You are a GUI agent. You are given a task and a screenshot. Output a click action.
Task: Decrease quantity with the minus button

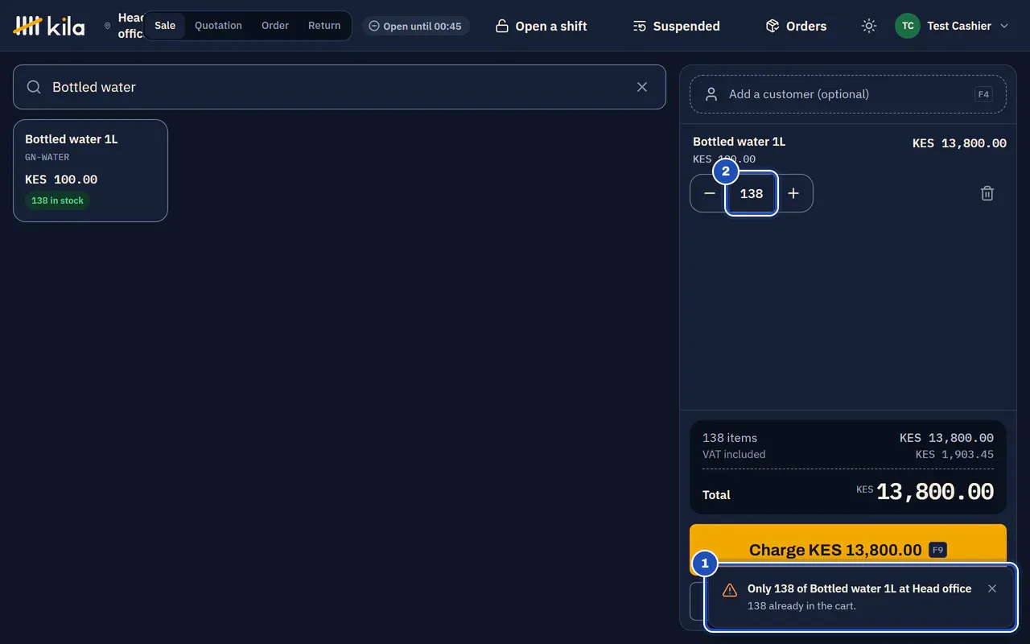(709, 193)
